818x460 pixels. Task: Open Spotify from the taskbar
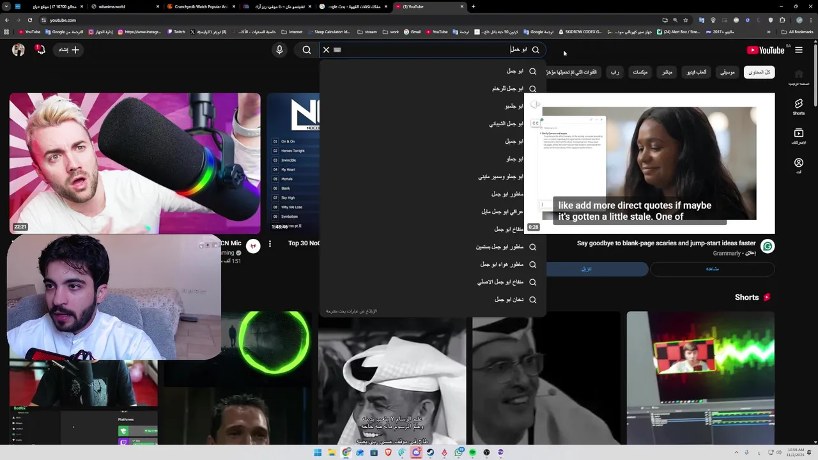(472, 452)
